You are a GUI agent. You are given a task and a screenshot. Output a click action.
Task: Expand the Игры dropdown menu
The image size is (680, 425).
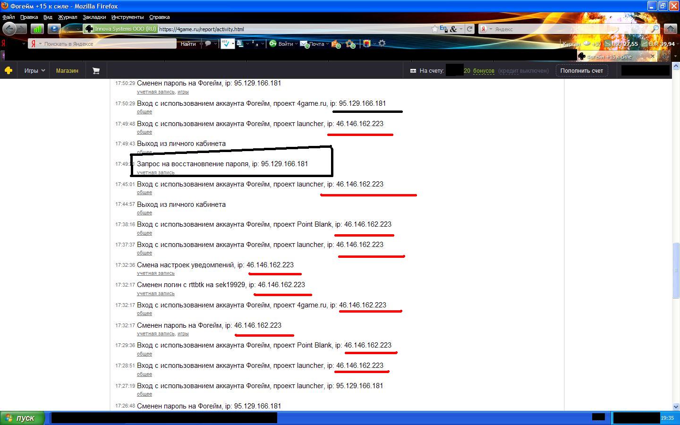pyautogui.click(x=34, y=71)
